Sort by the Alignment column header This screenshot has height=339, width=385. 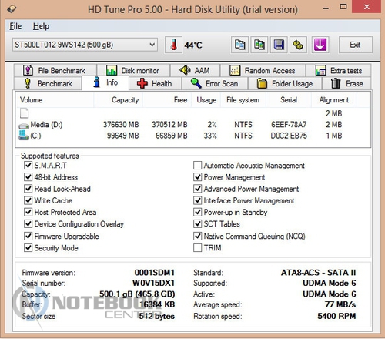click(334, 100)
